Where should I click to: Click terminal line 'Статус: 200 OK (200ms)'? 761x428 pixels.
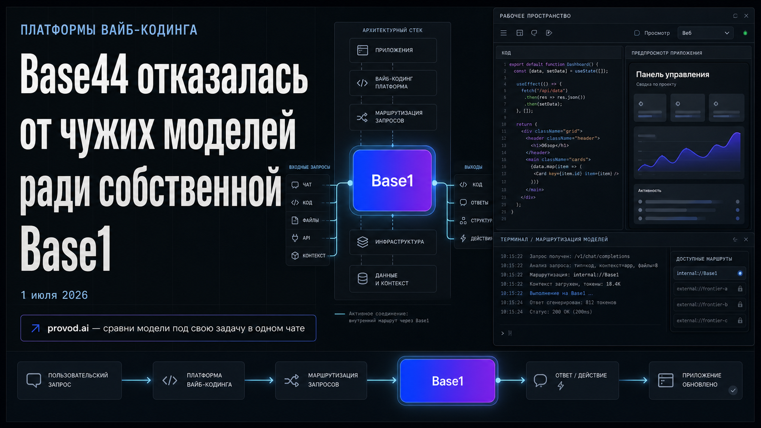[x=561, y=312]
